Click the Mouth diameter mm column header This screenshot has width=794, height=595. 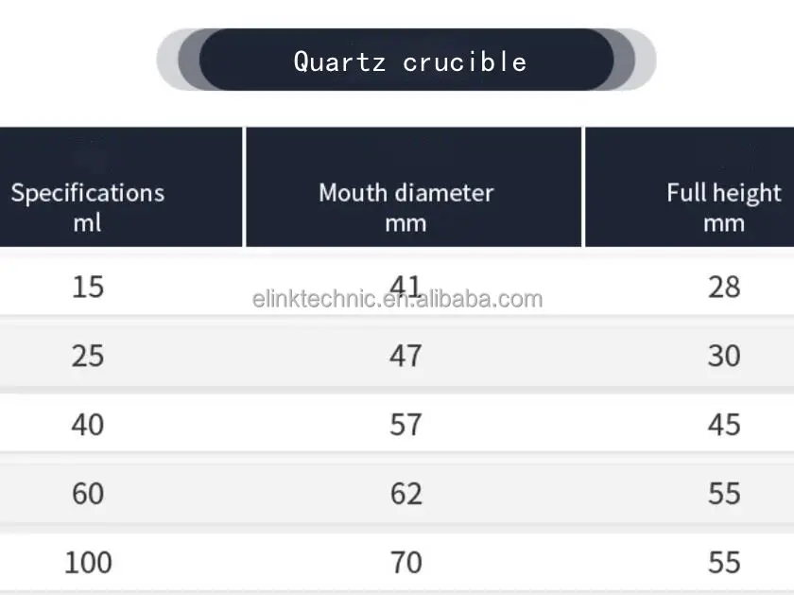pyautogui.click(x=406, y=207)
